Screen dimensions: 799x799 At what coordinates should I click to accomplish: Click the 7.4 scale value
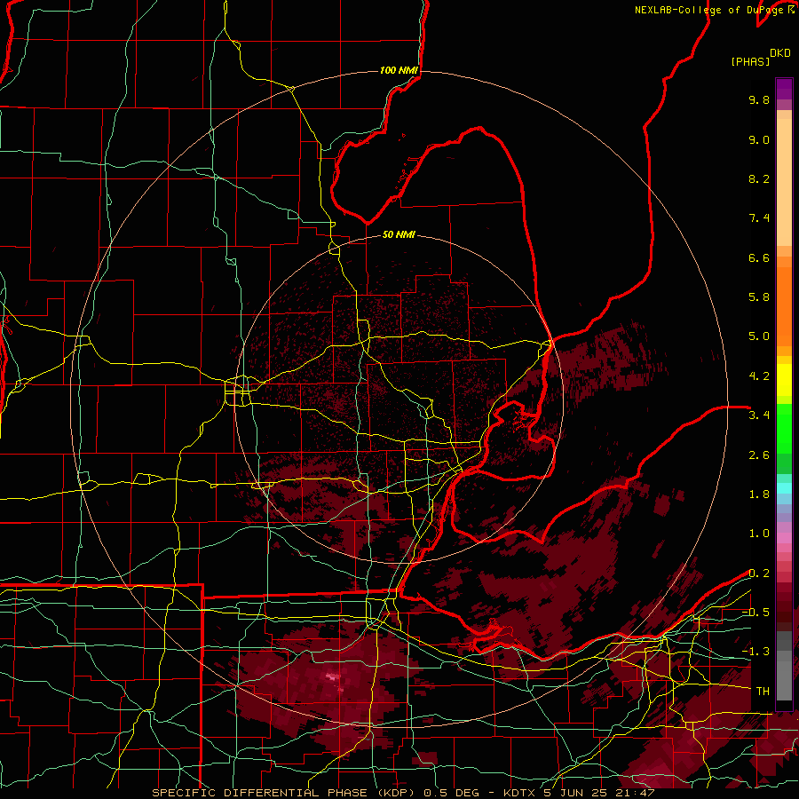(759, 218)
